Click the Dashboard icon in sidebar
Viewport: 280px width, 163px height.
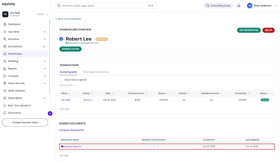(x=5, y=24)
